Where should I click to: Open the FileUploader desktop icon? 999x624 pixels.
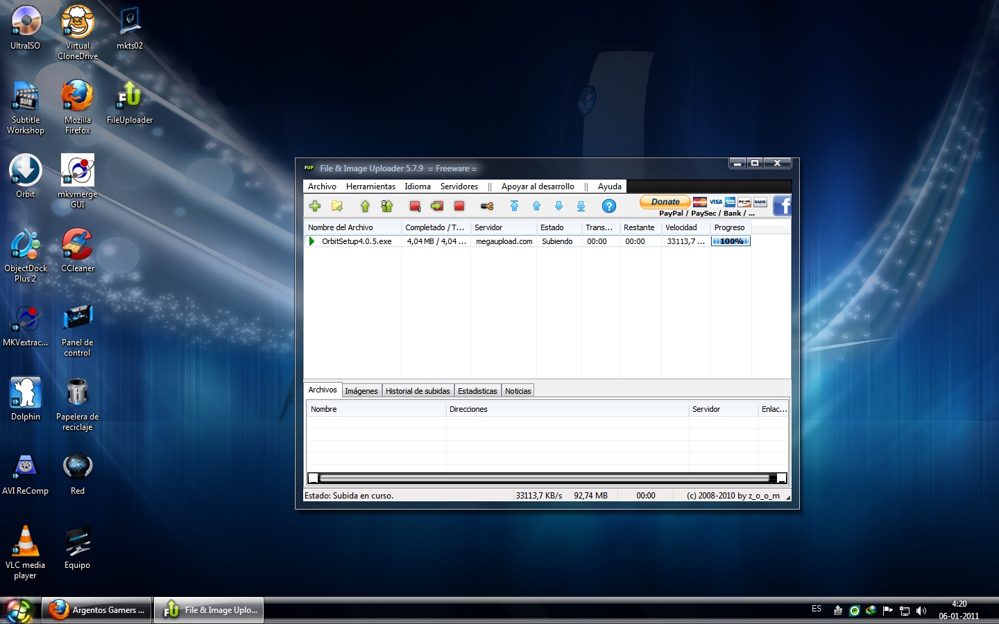[130, 103]
